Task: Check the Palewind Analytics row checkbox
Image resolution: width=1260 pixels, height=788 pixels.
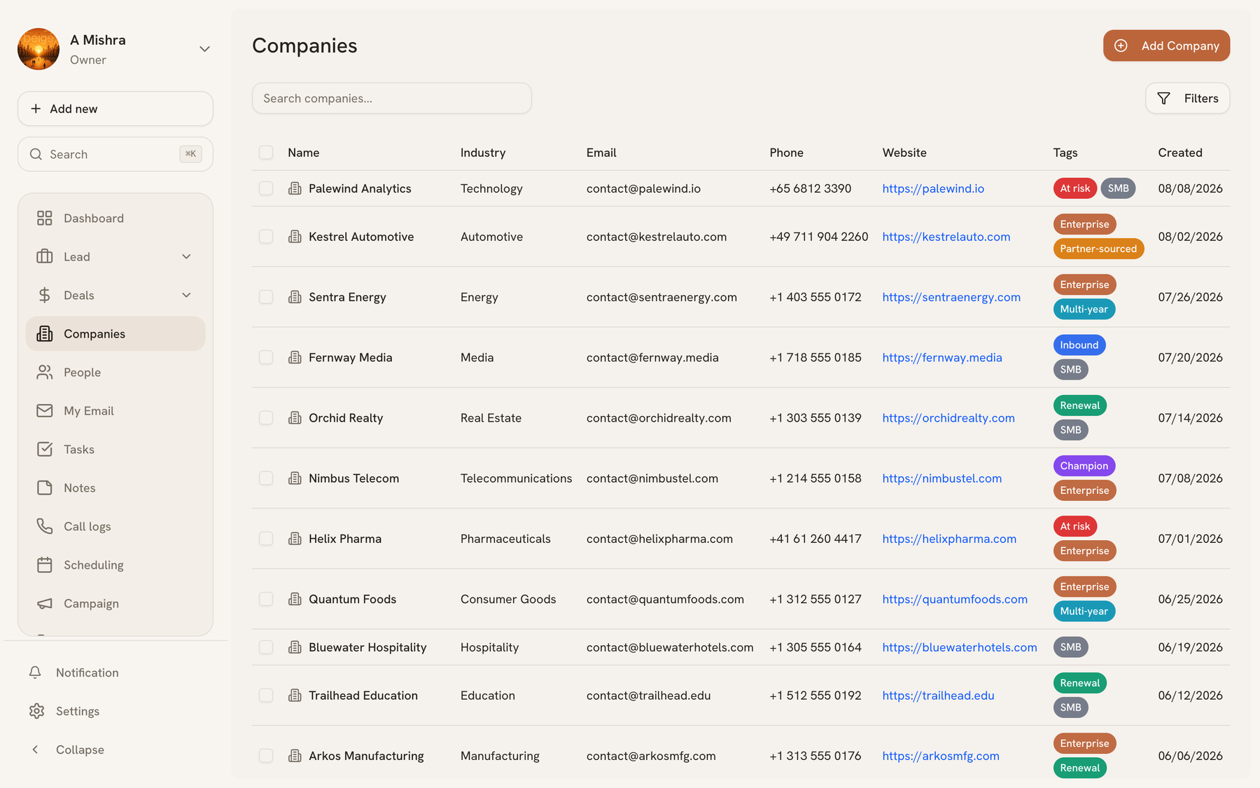Action: pyautogui.click(x=266, y=188)
